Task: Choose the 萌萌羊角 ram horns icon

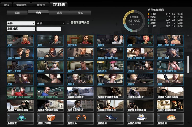Action: (x=80, y=118)
